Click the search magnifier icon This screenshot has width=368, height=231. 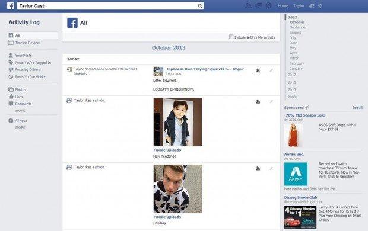(x=199, y=6)
